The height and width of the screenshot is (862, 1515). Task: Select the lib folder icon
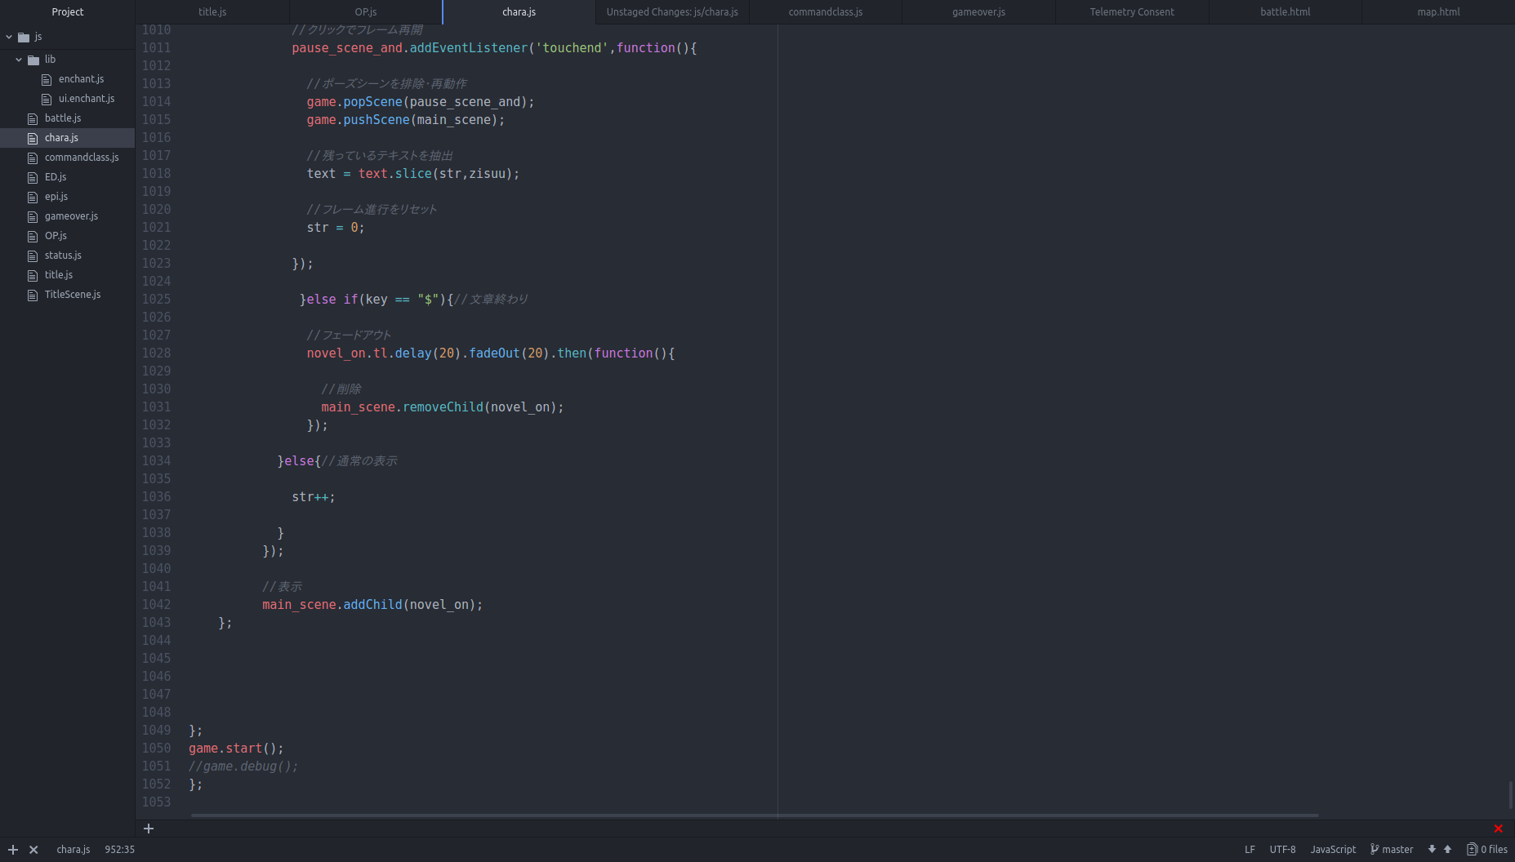click(33, 60)
